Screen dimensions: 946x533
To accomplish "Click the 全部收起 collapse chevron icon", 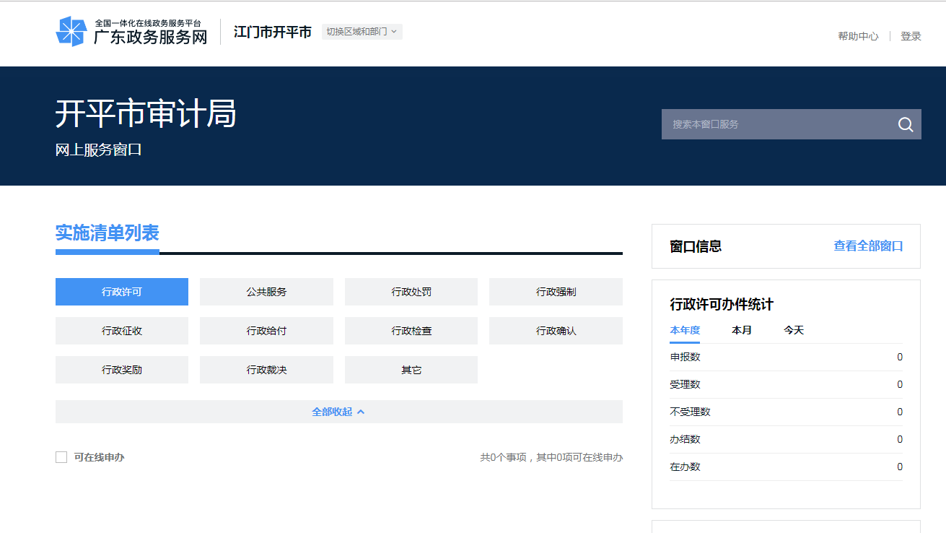I will [361, 412].
